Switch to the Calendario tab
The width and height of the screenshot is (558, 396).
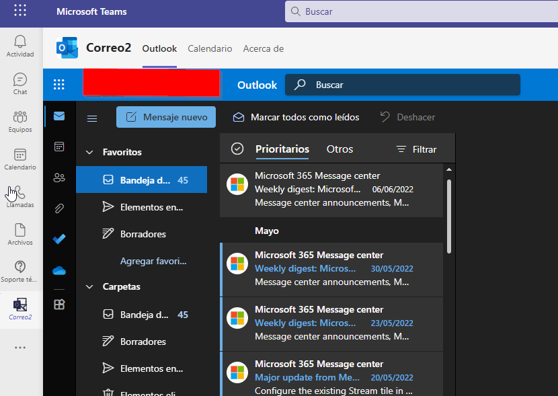point(210,49)
